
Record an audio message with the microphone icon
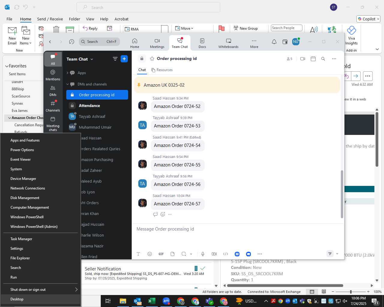(x=203, y=254)
